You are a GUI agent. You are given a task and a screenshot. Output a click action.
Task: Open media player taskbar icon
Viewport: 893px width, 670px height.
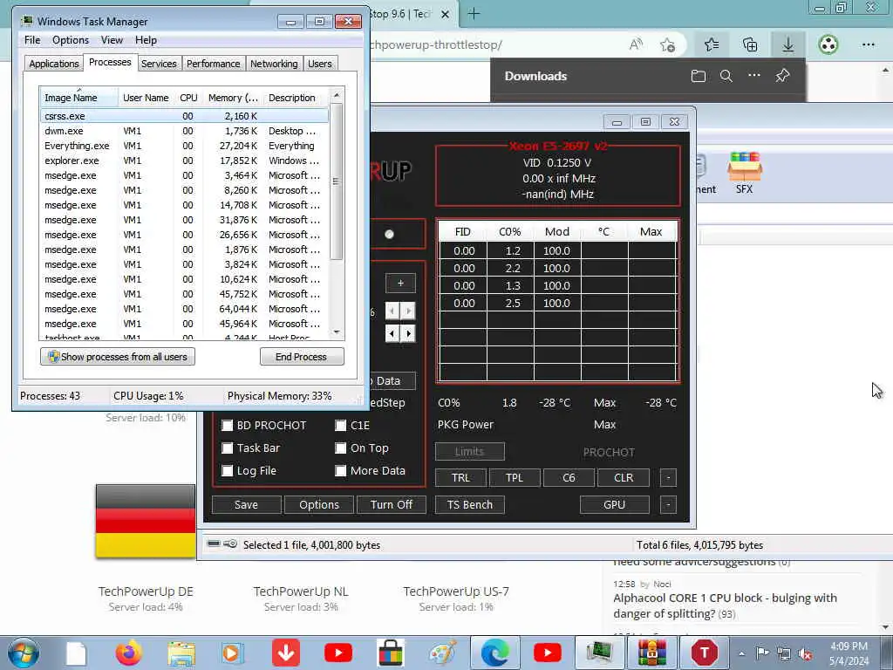(232, 653)
